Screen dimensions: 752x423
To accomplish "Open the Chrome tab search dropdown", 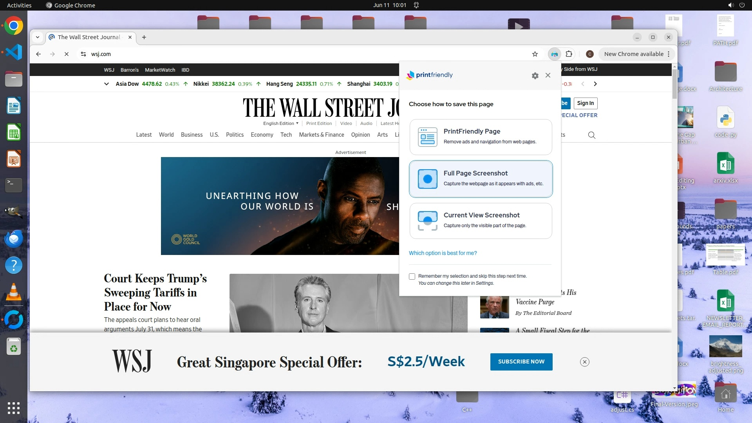I will (x=38, y=37).
